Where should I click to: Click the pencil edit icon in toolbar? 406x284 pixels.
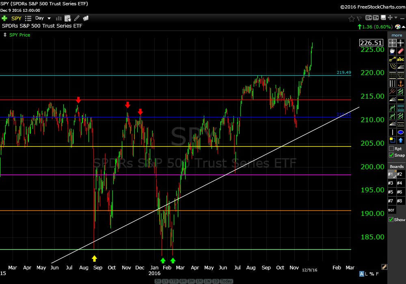77,18
